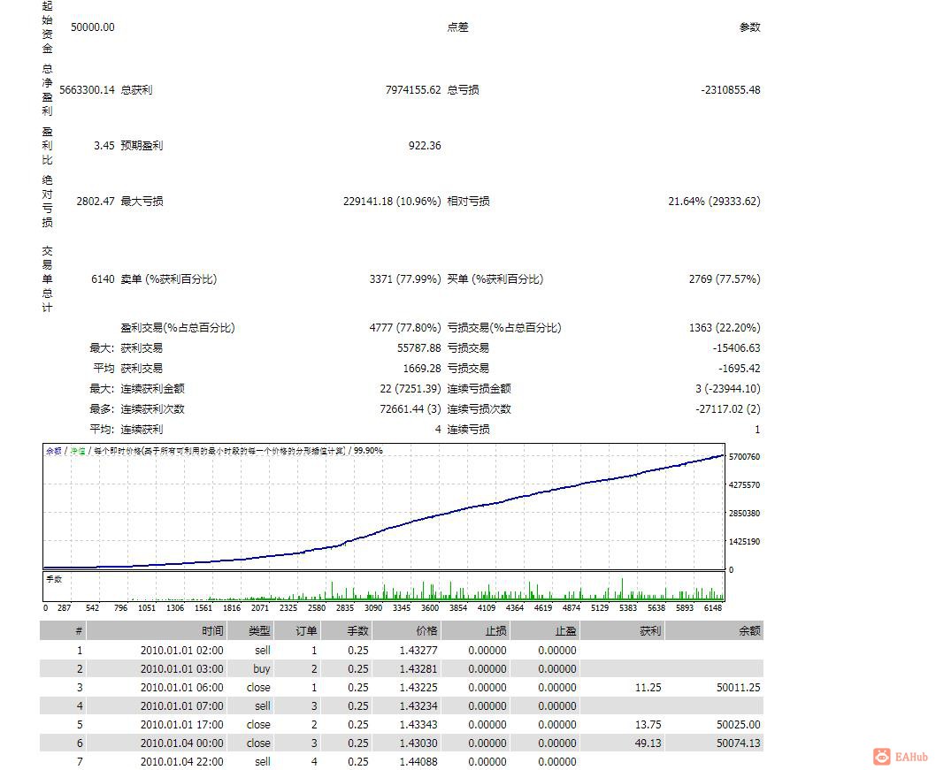Click the 相对亏损 label
This screenshot has width=936, height=770.
point(469,202)
